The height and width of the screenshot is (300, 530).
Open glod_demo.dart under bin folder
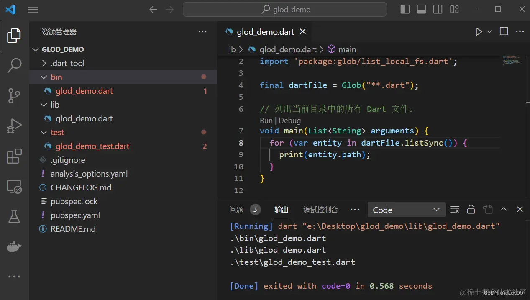click(123, 91)
